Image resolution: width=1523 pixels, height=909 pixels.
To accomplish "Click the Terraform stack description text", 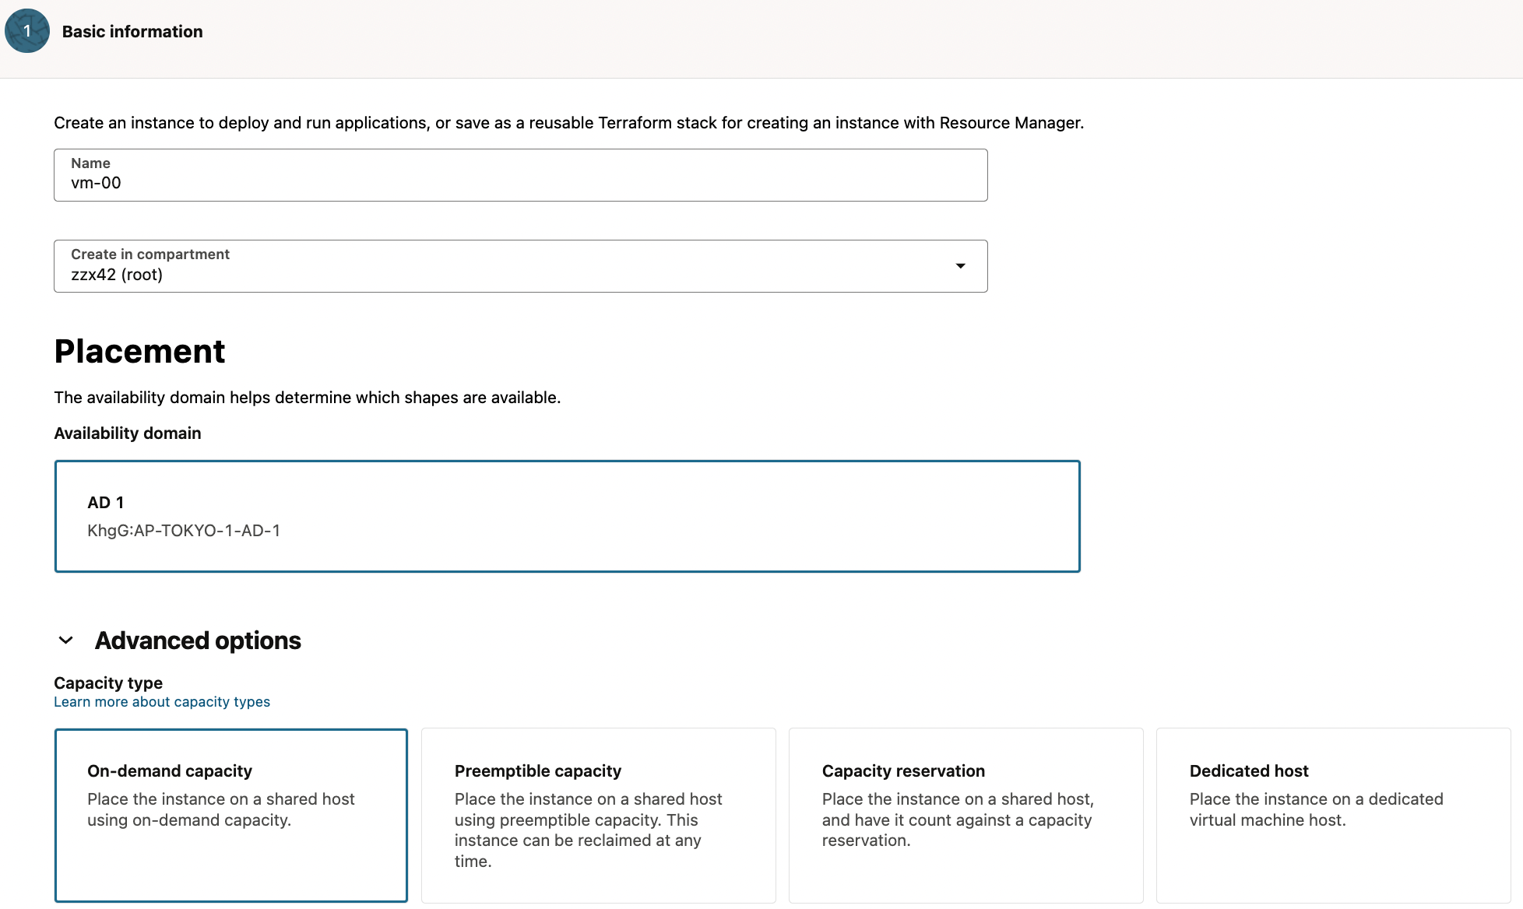I will coord(568,123).
